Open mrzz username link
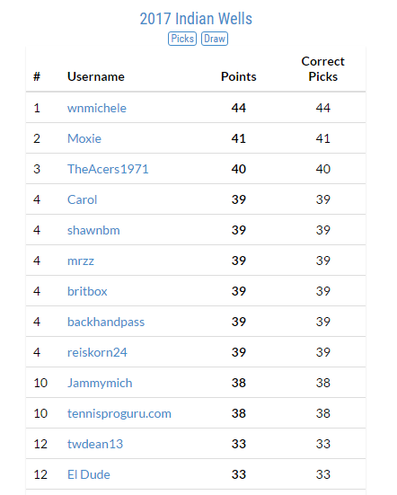Screen dimensions: 397x495 click(x=81, y=261)
